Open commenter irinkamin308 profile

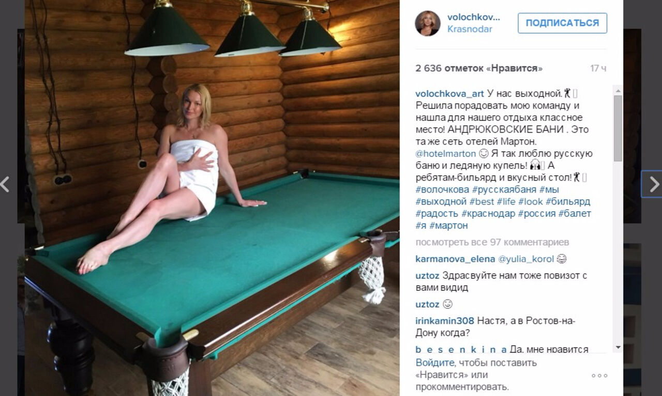click(445, 321)
